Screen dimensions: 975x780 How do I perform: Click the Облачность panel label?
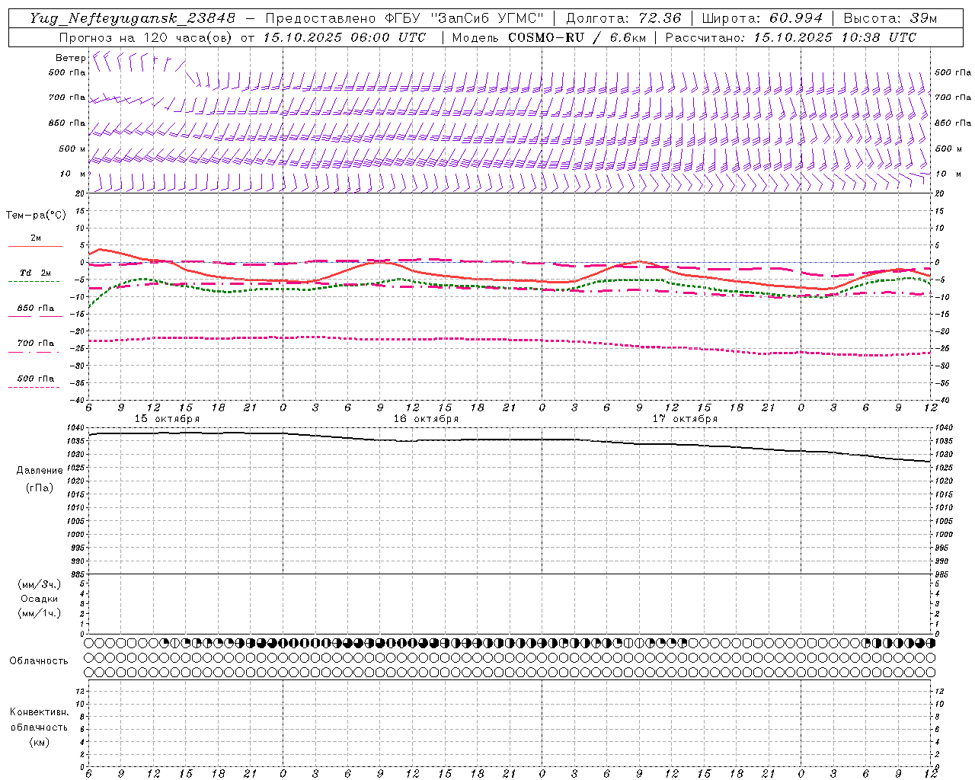(39, 661)
